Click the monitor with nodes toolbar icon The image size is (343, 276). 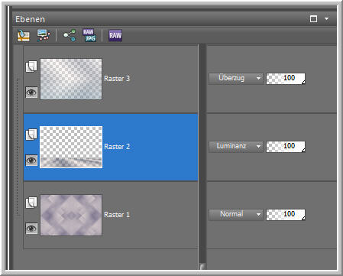44,35
